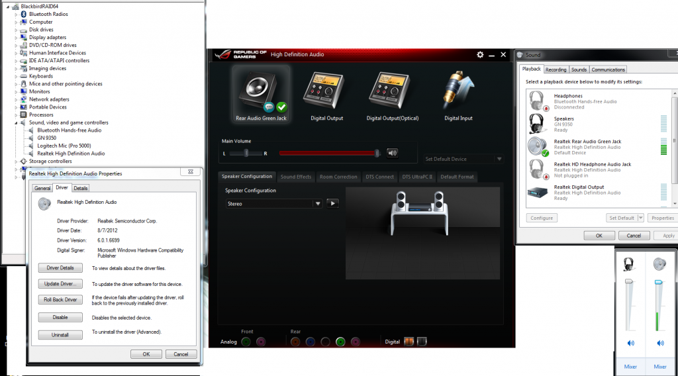The height and width of the screenshot is (376, 678).
Task: Click Configure in Sound window
Action: pyautogui.click(x=542, y=218)
